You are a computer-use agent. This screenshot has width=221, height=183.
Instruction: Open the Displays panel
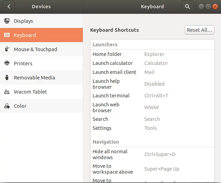(x=41, y=21)
